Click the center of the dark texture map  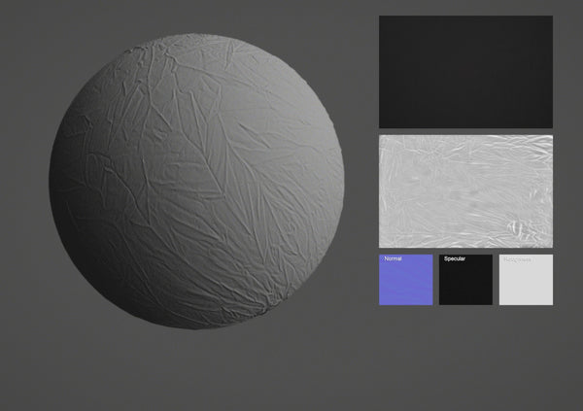tap(465, 72)
